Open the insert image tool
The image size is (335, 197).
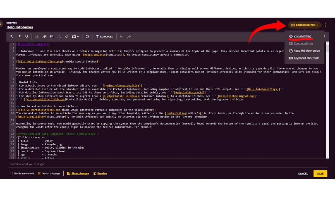tap(51, 37)
